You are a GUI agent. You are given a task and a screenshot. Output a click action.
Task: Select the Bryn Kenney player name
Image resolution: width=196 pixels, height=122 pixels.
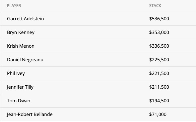point(21,32)
